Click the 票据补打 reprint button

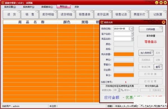139,14
